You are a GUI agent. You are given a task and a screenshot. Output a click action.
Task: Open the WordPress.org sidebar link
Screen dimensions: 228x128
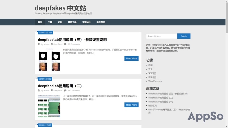155,81
